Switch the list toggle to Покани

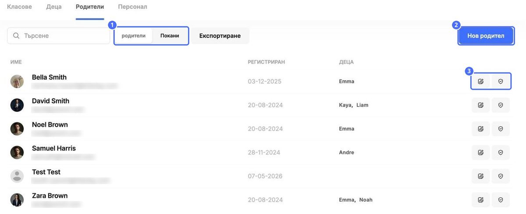[x=170, y=36]
